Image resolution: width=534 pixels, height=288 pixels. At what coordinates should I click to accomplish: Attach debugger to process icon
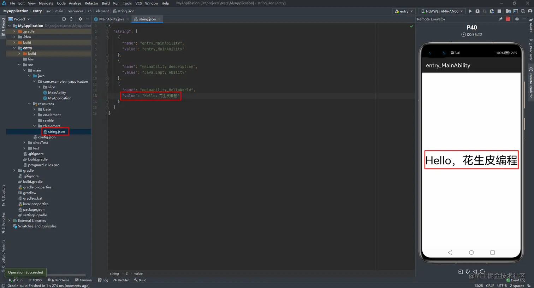pos(492,11)
